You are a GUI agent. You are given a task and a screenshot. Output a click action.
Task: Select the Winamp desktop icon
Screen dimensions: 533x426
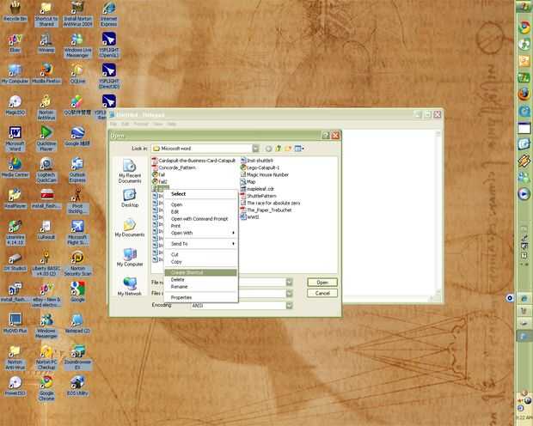(46, 43)
